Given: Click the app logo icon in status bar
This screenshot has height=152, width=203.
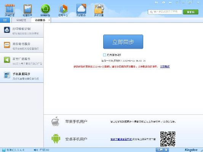Looking at the screenshot, I should (x=4, y=150).
